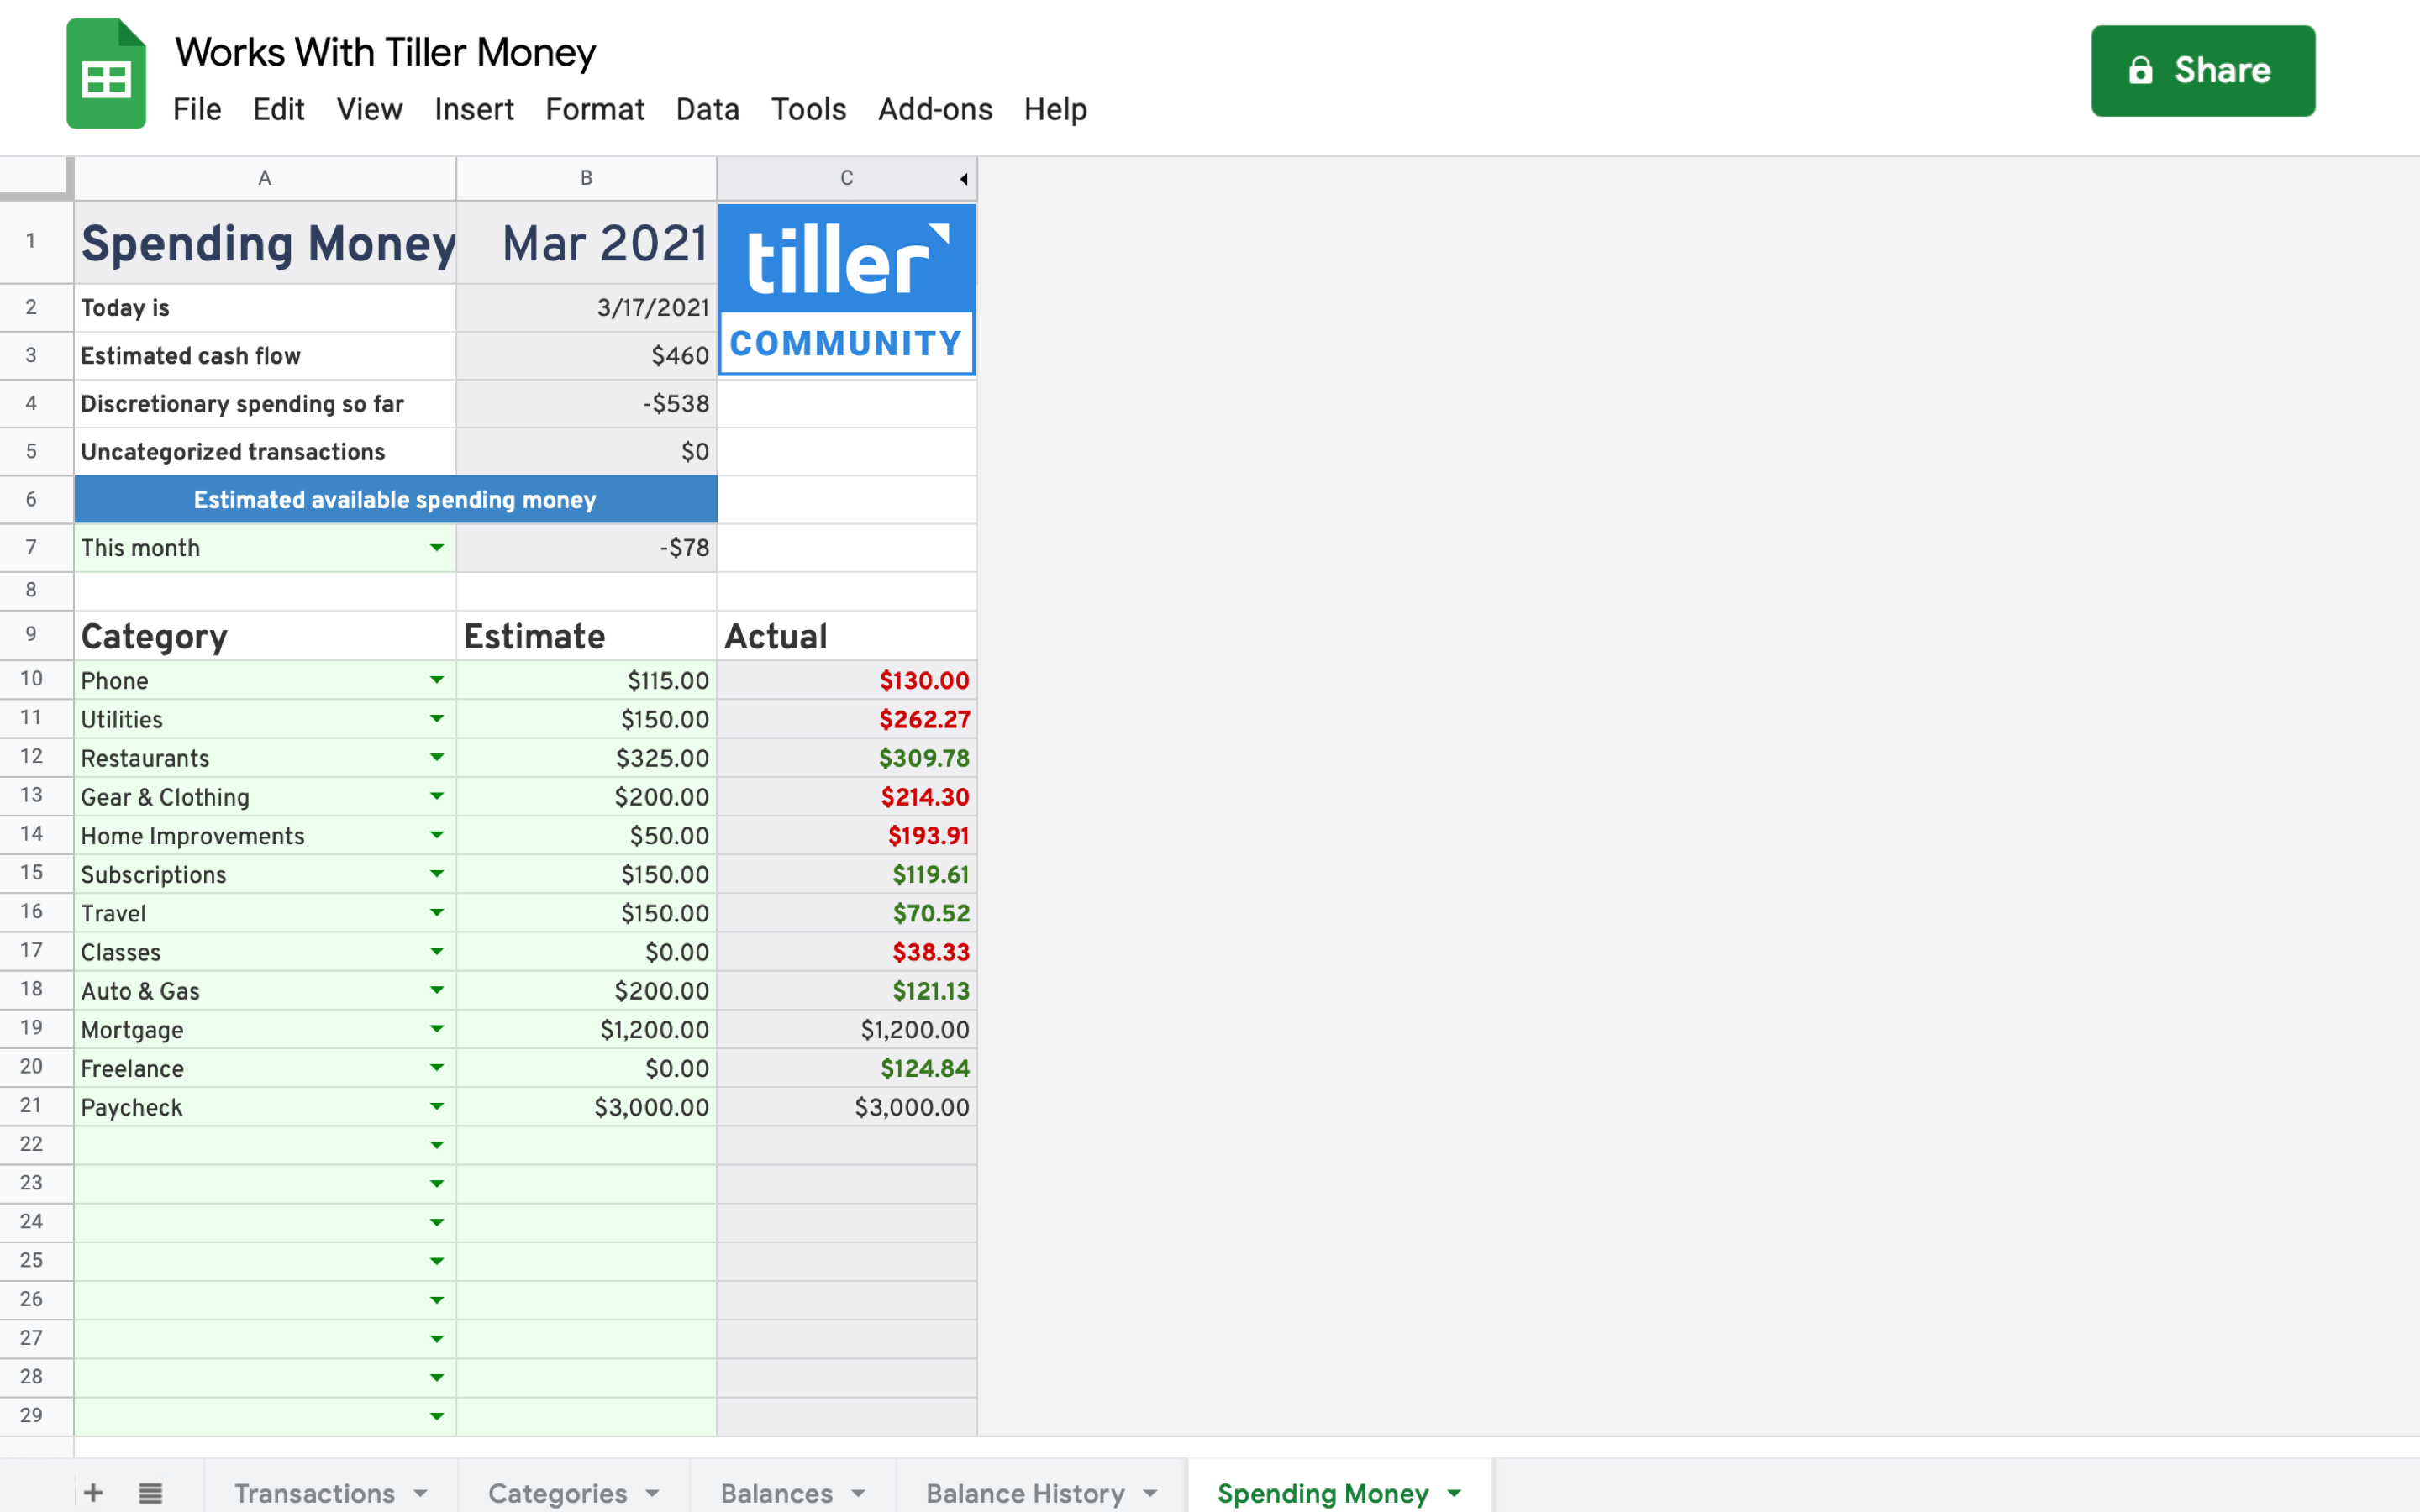Click the hidden columns arrow in column C header
Screen dimensions: 2420x1512
click(963, 179)
